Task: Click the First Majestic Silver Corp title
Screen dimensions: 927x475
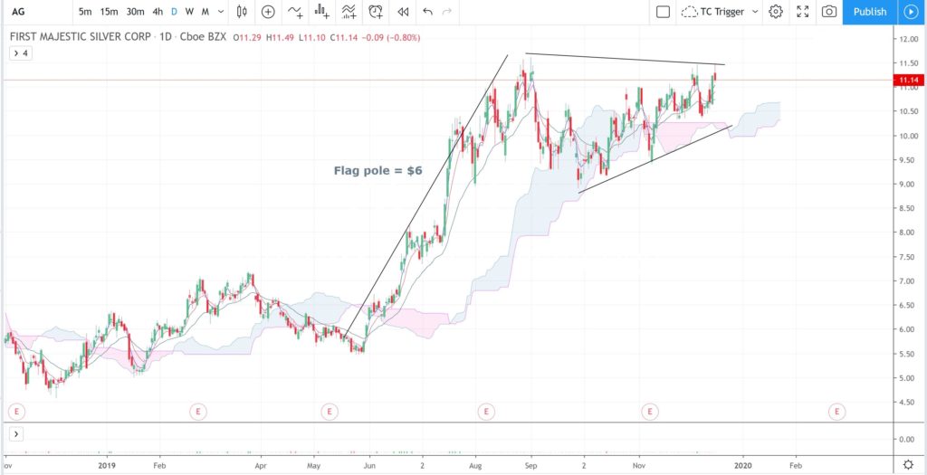Action: 81,37
